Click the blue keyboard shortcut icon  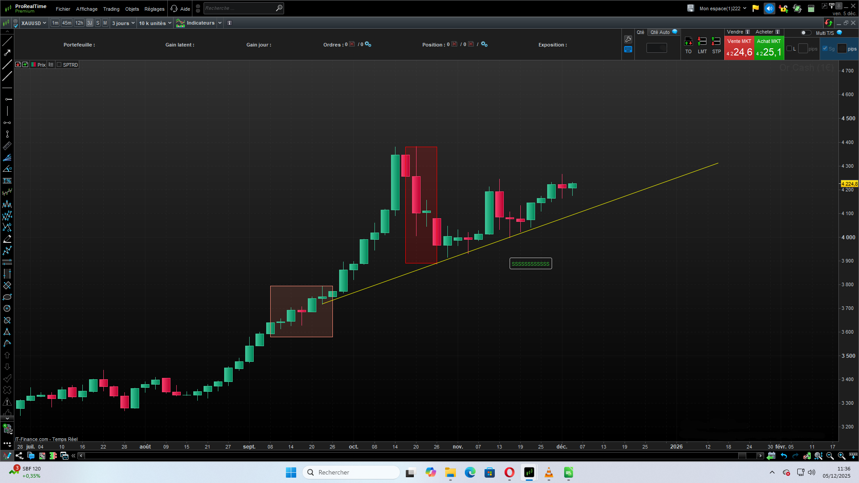tap(628, 50)
